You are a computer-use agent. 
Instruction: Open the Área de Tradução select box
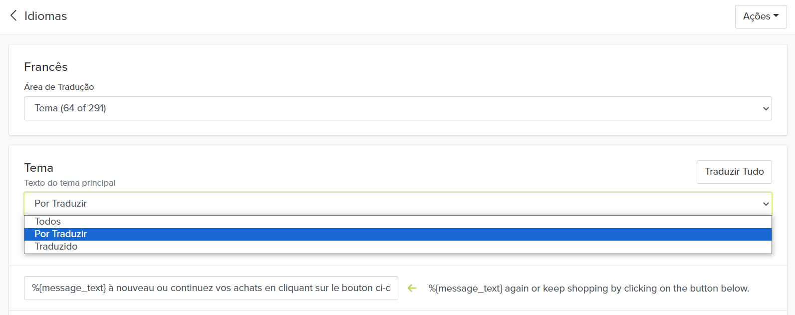pos(397,108)
